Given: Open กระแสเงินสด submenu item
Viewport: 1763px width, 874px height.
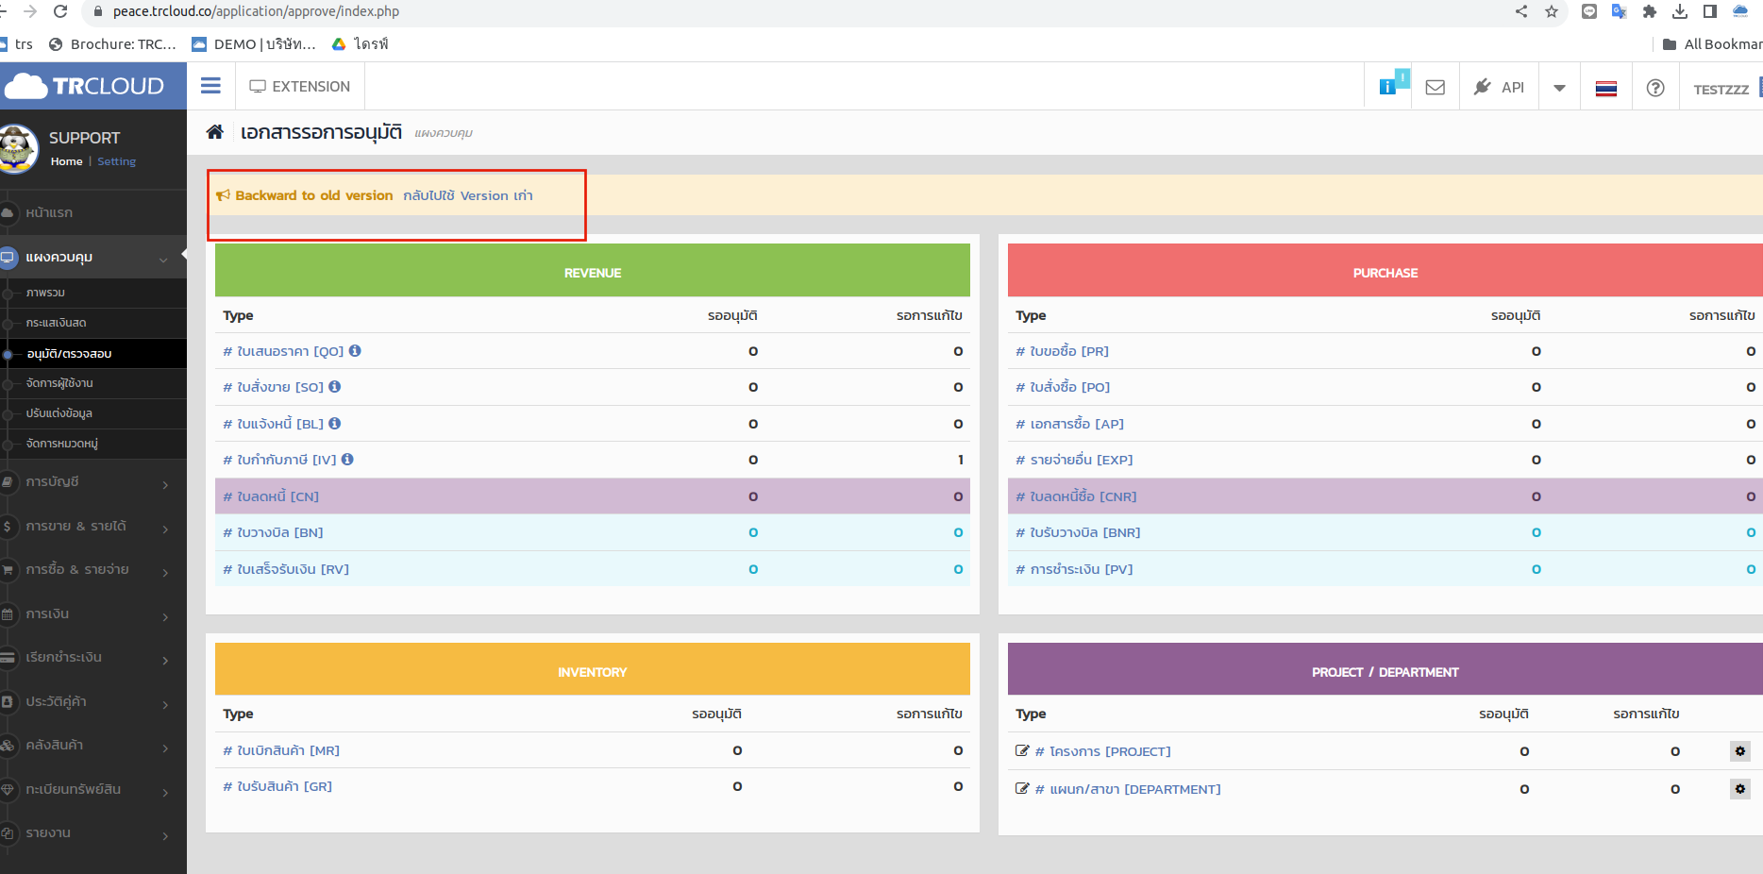Looking at the screenshot, I should point(57,323).
